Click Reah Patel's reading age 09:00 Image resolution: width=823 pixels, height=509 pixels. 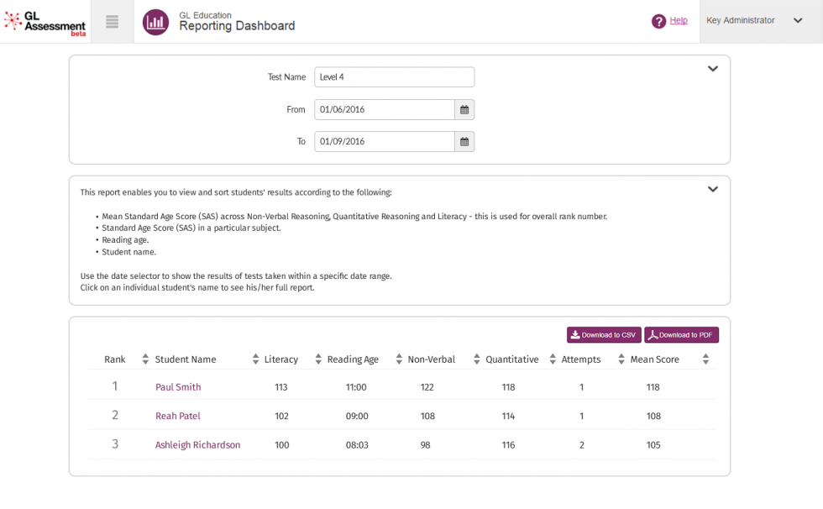pos(357,416)
